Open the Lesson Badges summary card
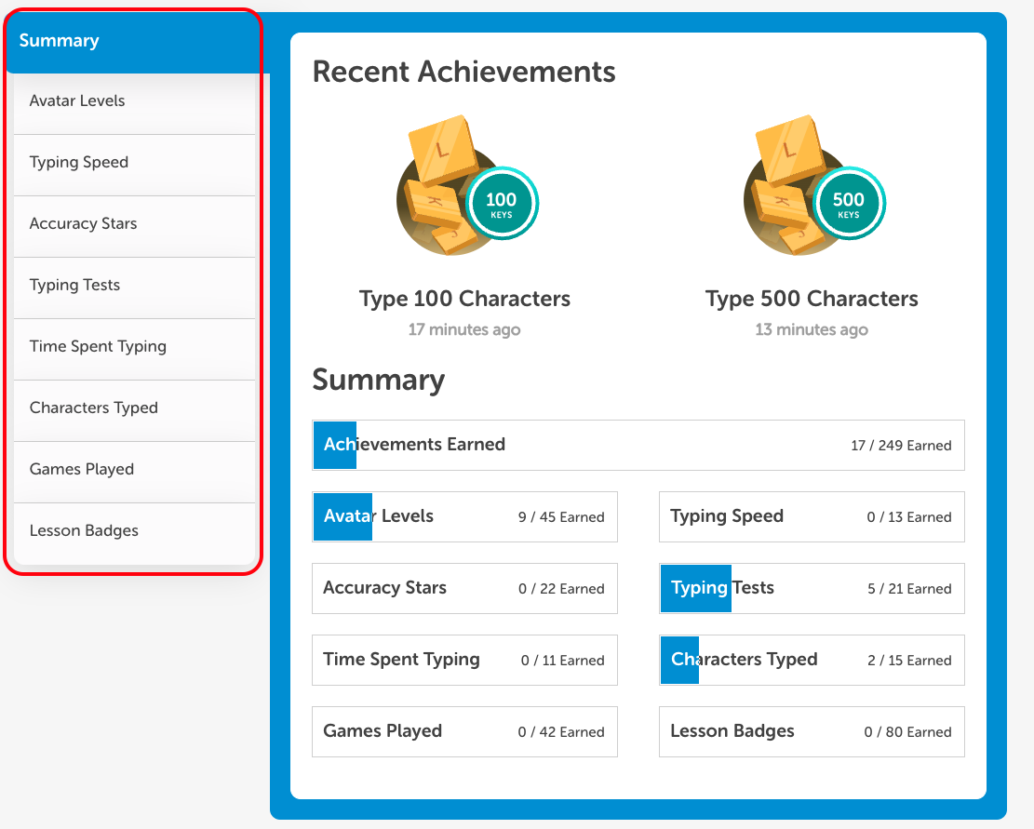The width and height of the screenshot is (1034, 829). click(x=812, y=731)
